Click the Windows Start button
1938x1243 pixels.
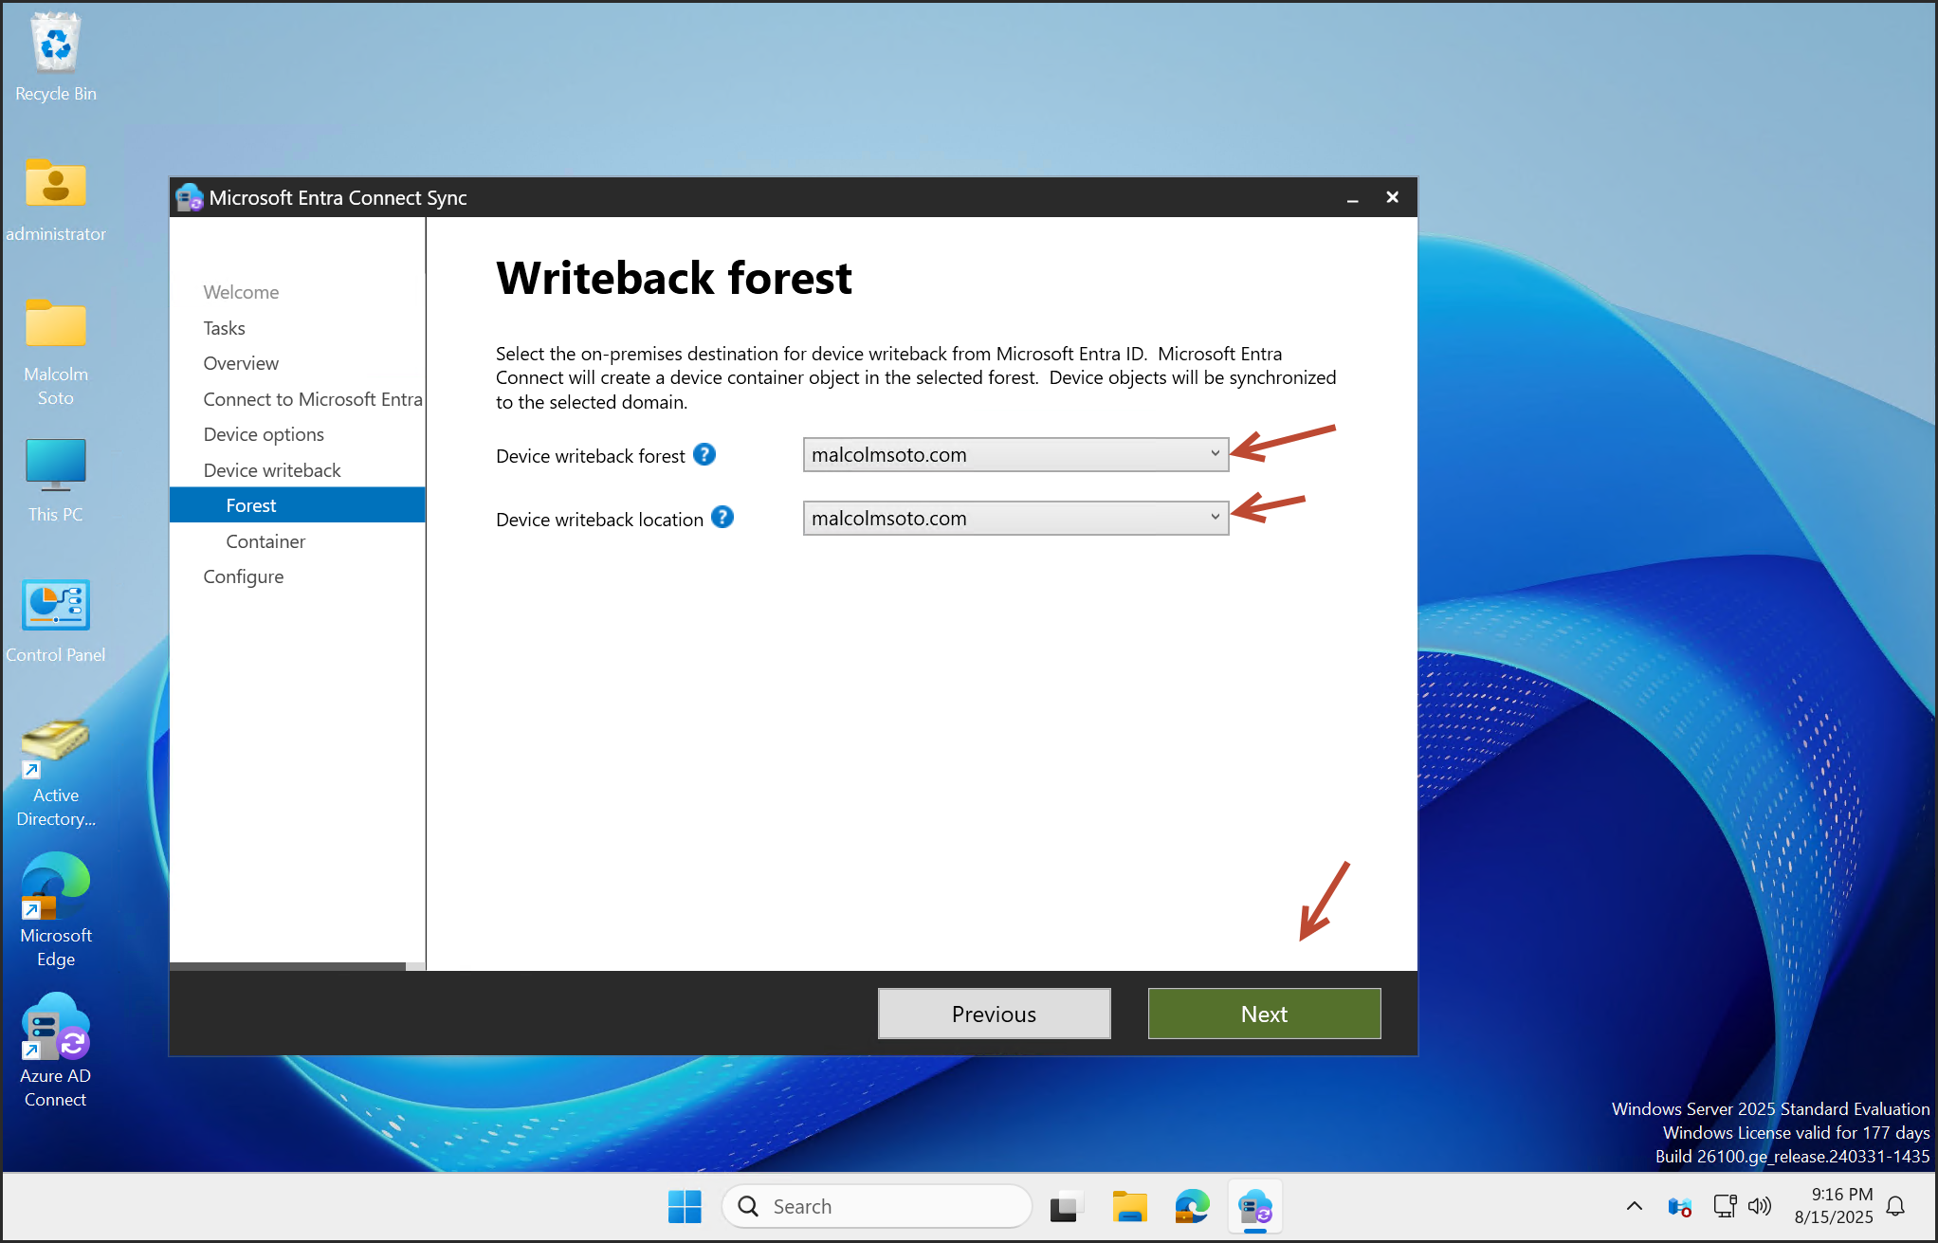tap(684, 1207)
